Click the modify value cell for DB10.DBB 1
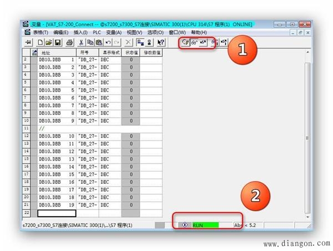 (151, 60)
